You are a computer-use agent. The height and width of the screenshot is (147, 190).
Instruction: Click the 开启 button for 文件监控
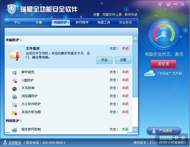104,60
